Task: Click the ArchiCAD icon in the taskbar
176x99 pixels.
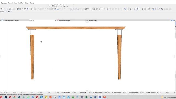Action: point(100,97)
